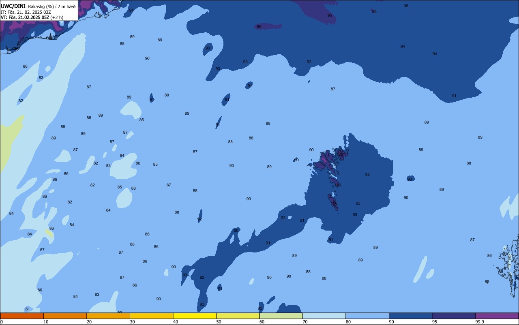Select the legend tick label '60'
519x325 pixels.
(262, 322)
